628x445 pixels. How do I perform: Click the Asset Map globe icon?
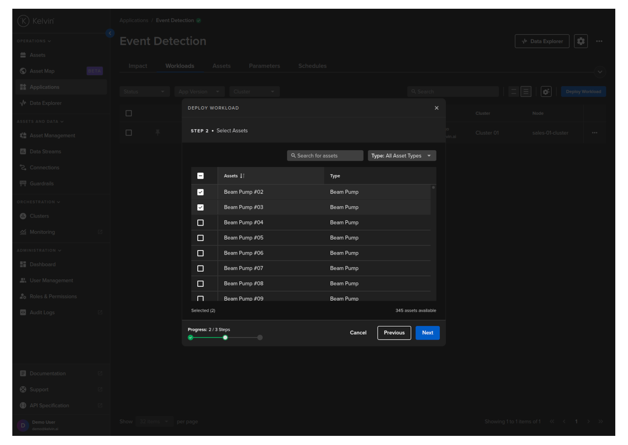coord(23,71)
